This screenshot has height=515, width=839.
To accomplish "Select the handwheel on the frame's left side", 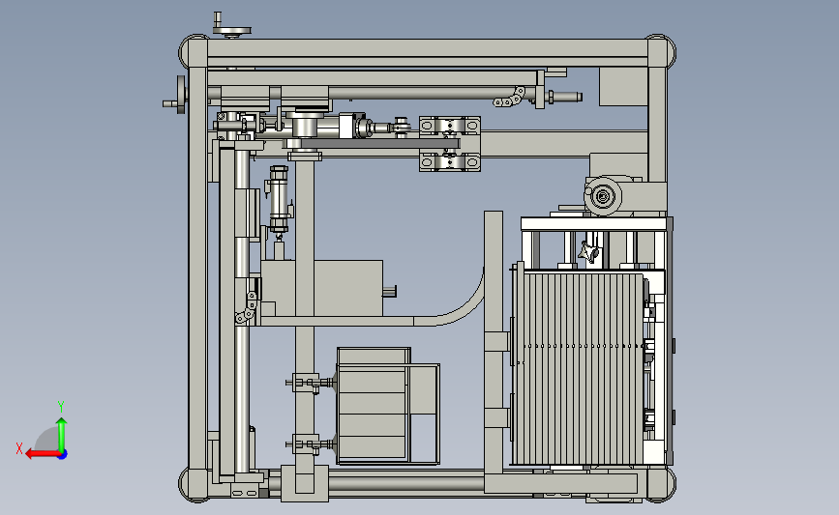I will click(x=176, y=95).
